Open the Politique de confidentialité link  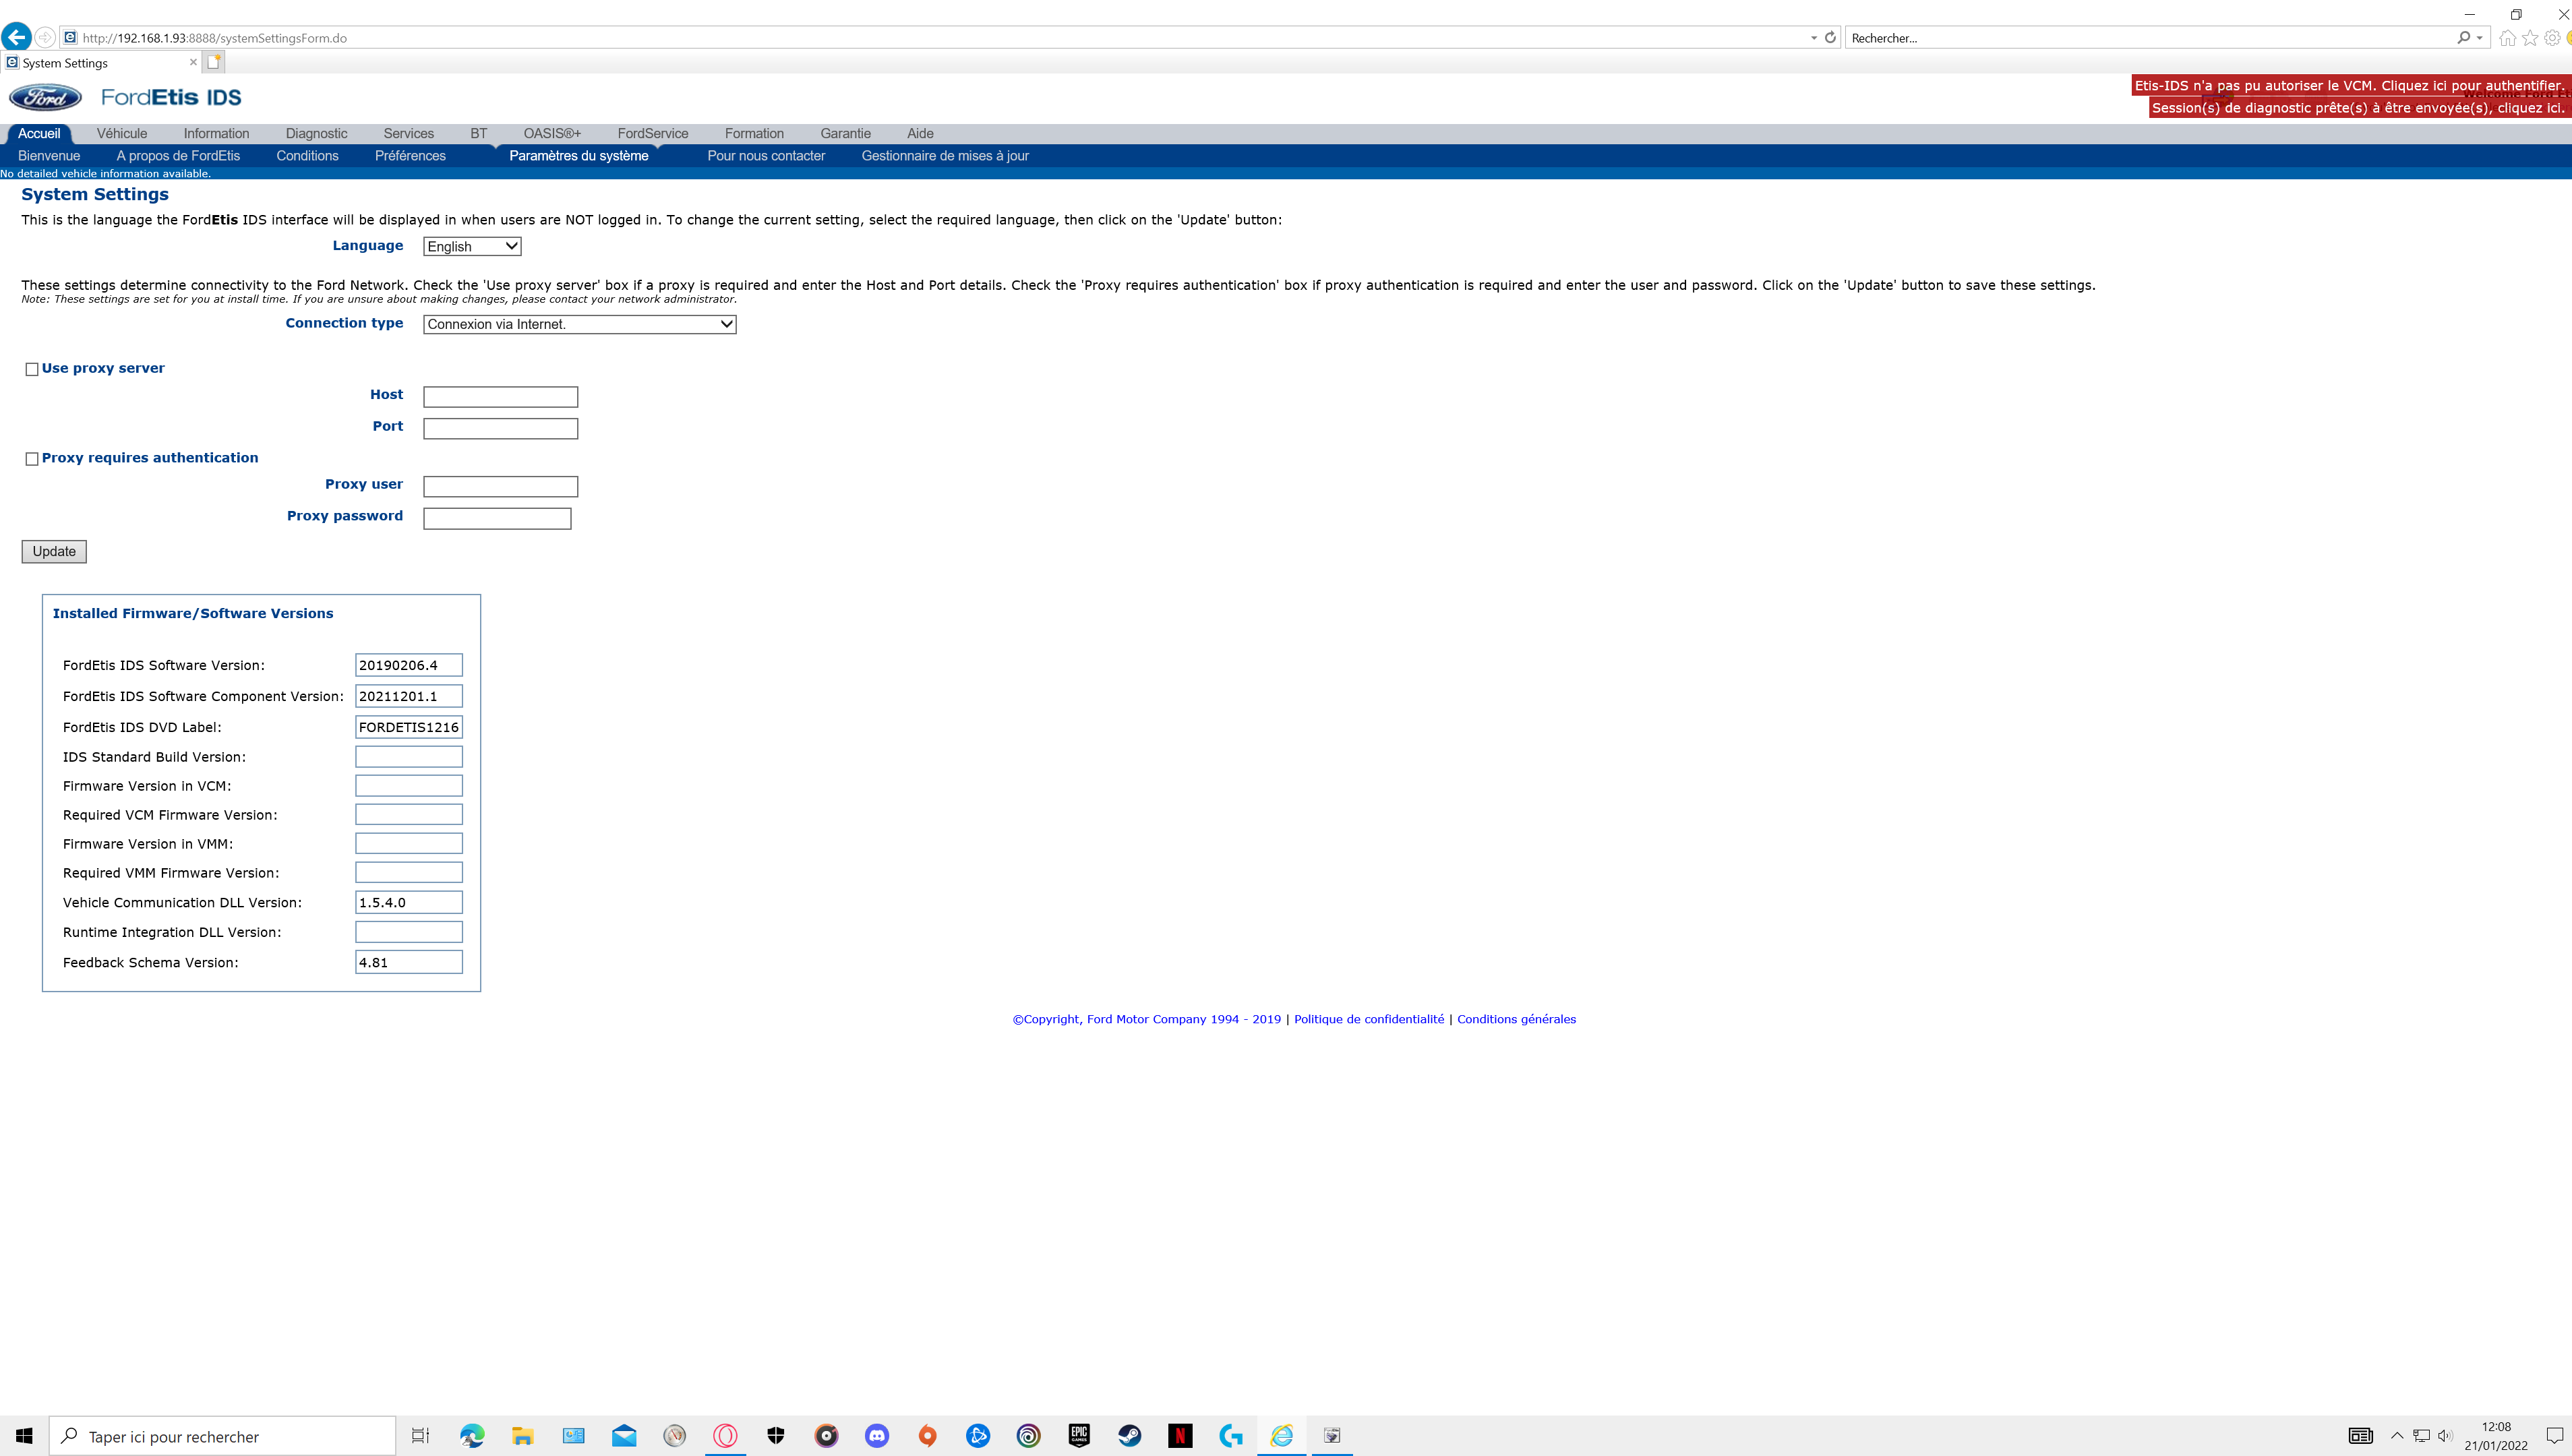click(x=1368, y=1019)
